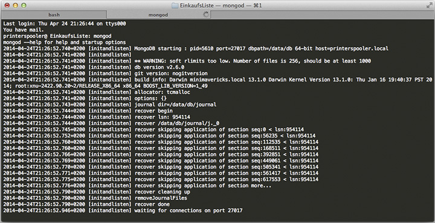Click the 'printerspooler@ EinkaufsListe: mongod' prompt line
Screen dimensions: 435x223
tap(57, 36)
